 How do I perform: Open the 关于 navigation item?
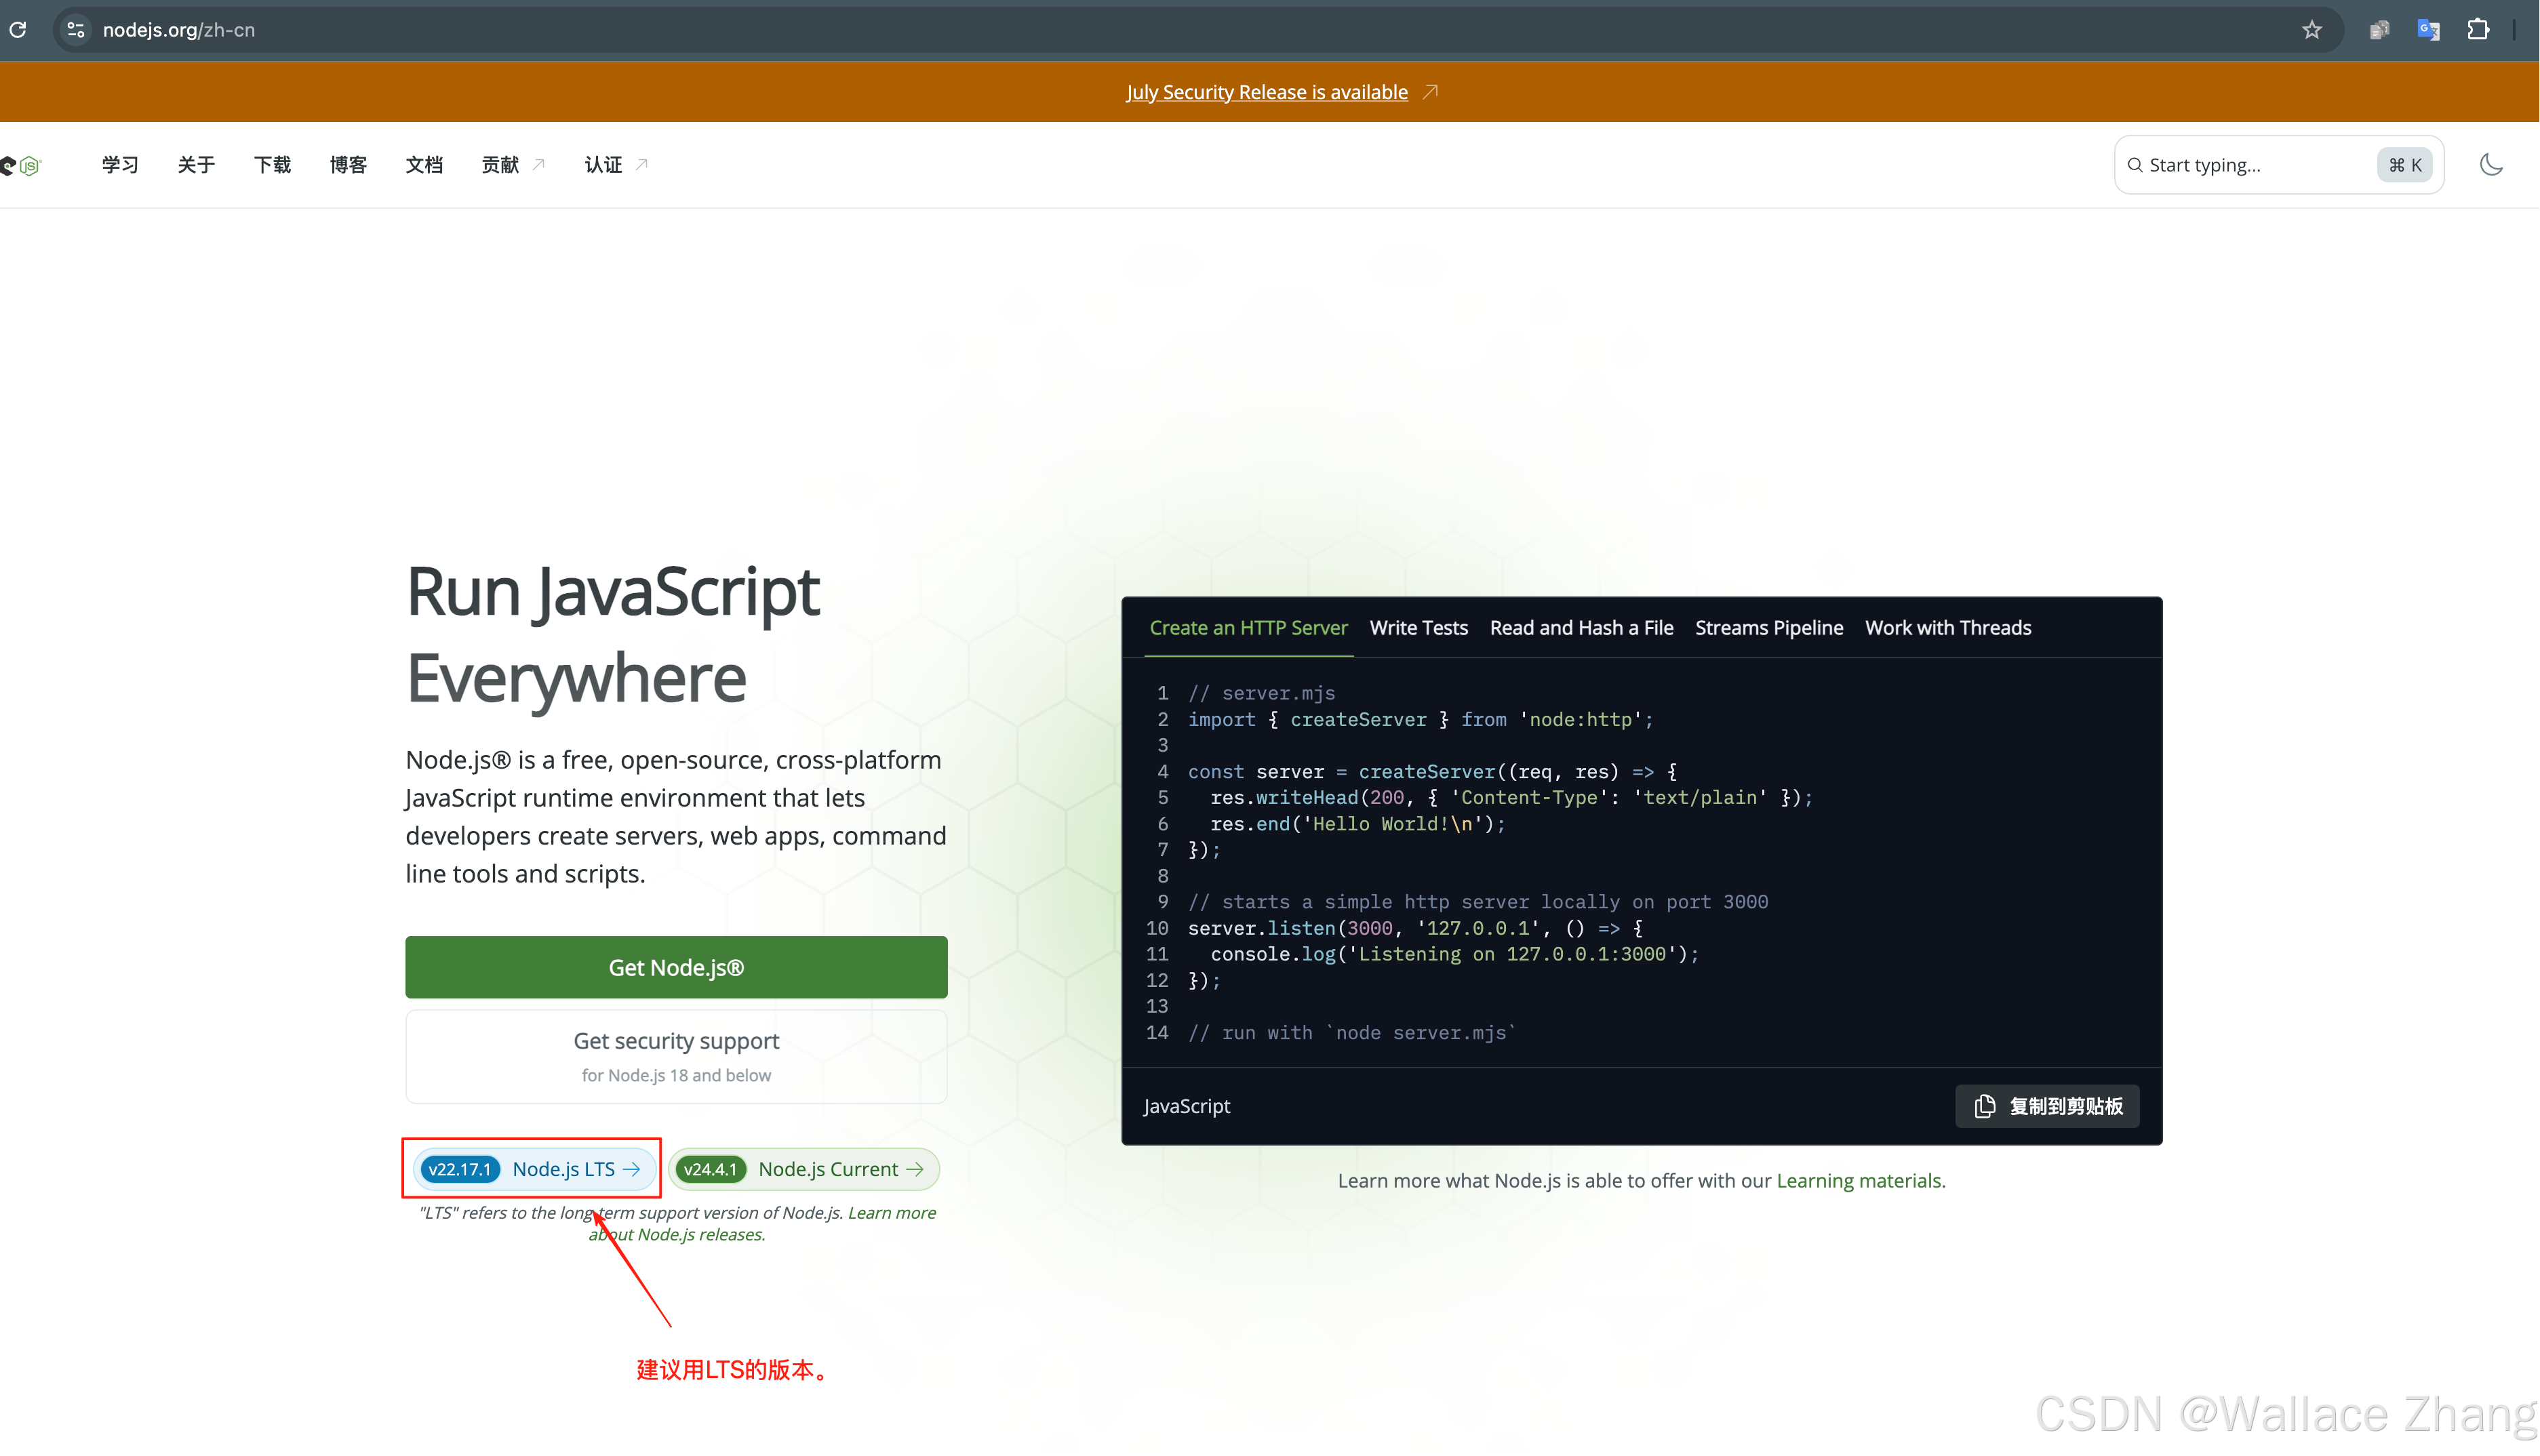[x=196, y=165]
